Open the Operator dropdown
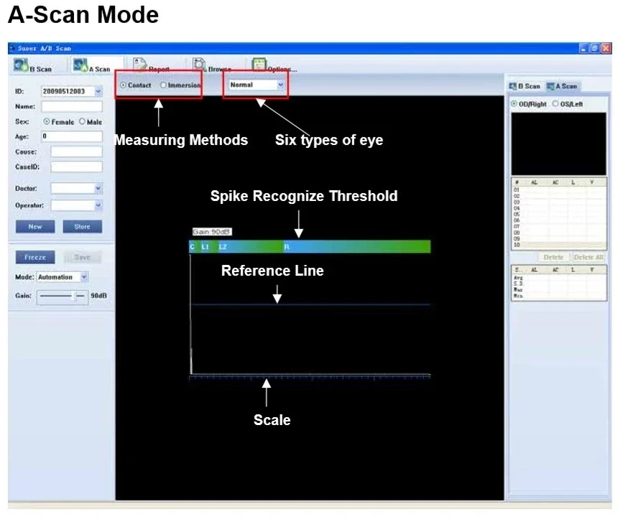618x517 pixels. (98, 205)
